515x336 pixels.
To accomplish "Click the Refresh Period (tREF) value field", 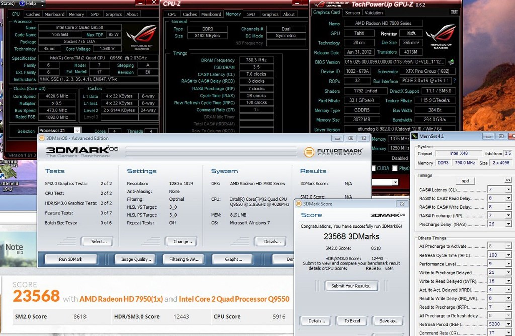I will [495, 324].
